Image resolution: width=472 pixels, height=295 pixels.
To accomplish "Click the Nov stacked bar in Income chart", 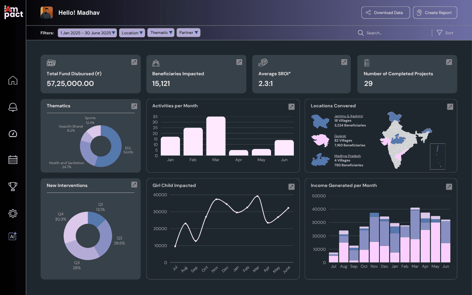I will tap(374, 238).
